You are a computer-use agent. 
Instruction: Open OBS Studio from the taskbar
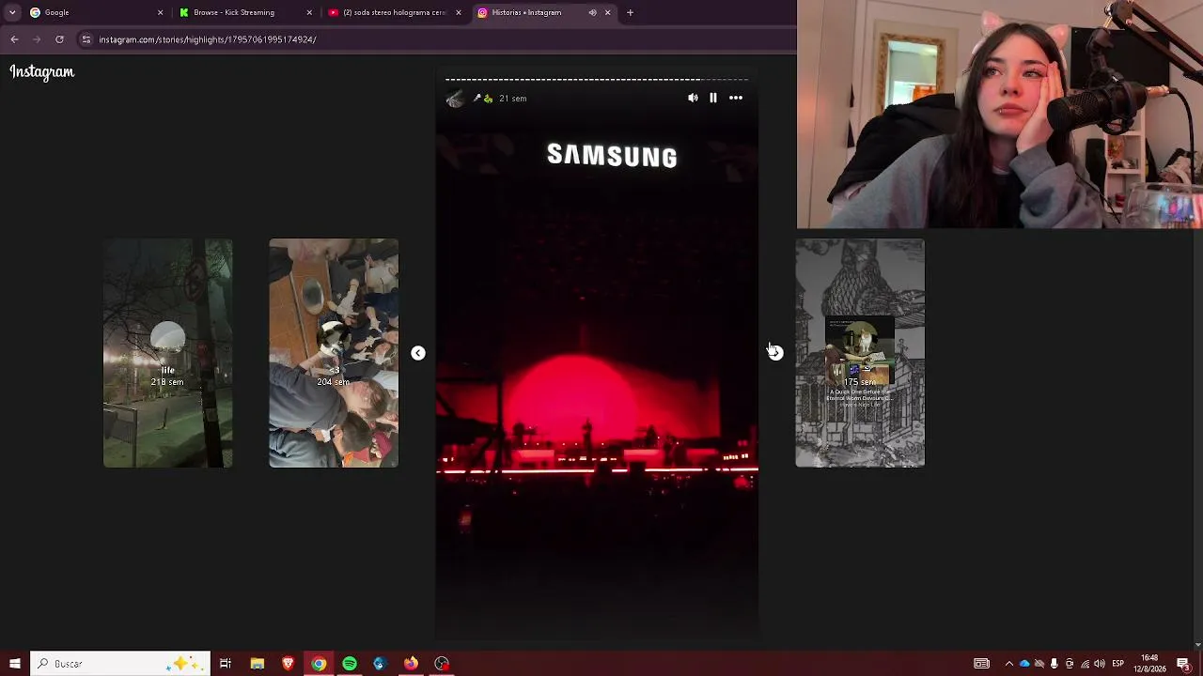click(442, 664)
